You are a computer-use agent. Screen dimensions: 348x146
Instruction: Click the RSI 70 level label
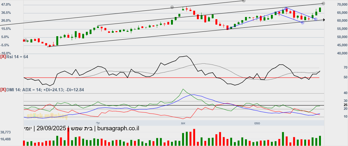pyautogui.click(x=345, y=67)
